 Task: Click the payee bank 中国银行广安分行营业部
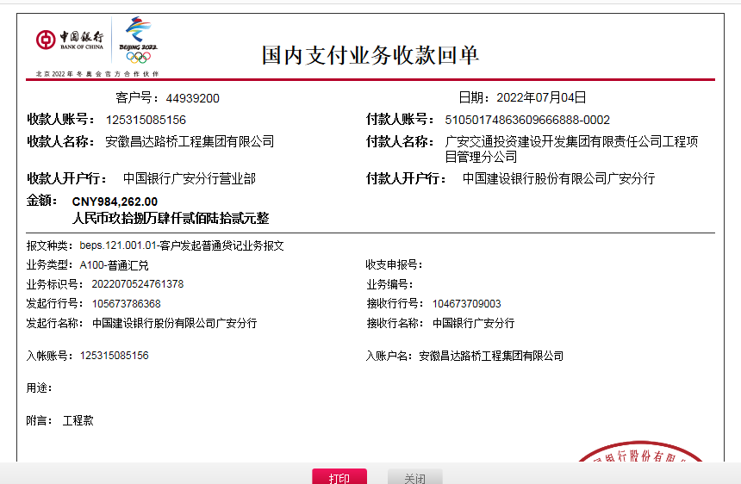coord(190,178)
